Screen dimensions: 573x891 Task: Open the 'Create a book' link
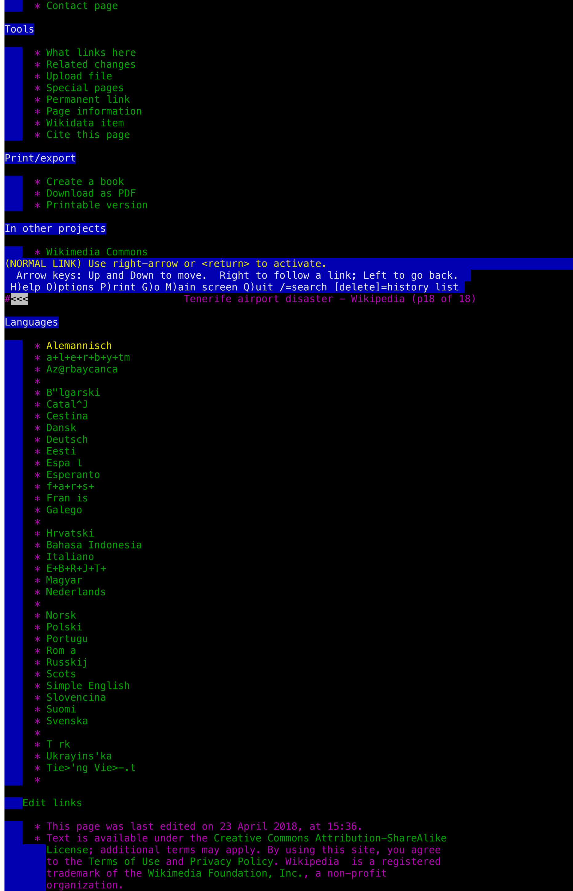(x=85, y=182)
